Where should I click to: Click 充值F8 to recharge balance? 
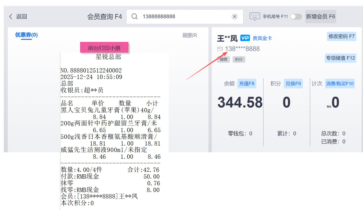coord(247,84)
